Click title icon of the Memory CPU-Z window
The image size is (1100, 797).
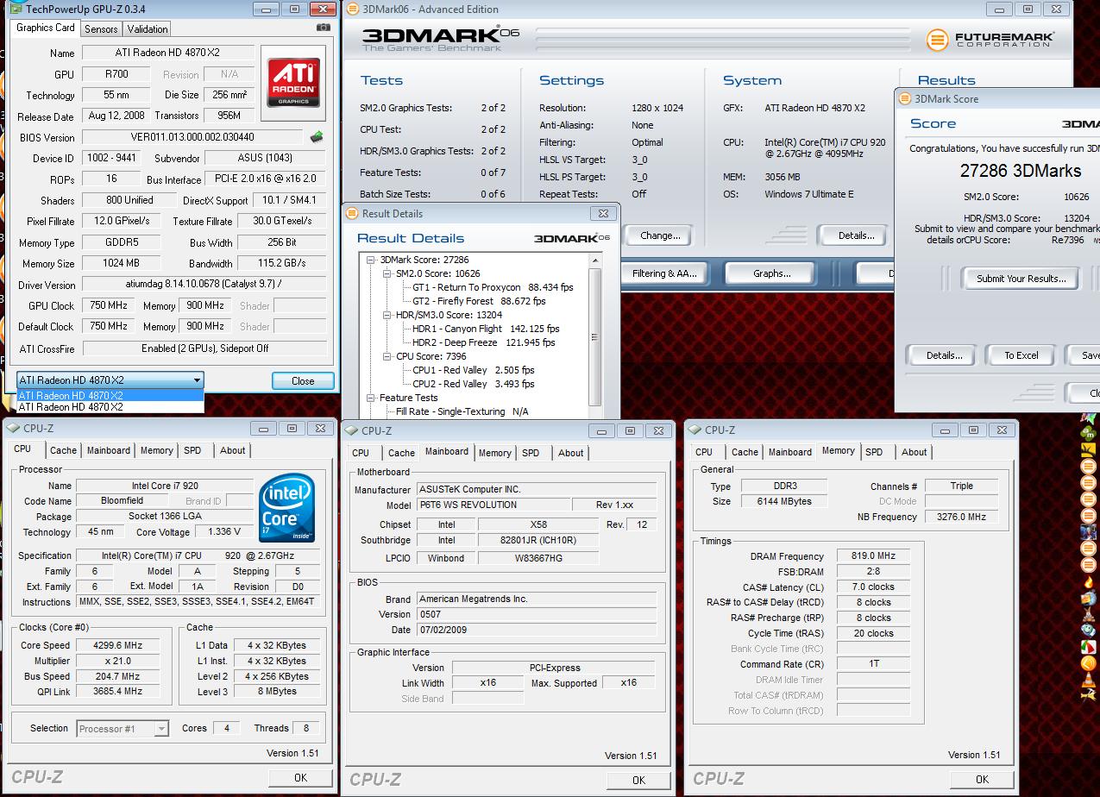click(x=694, y=430)
